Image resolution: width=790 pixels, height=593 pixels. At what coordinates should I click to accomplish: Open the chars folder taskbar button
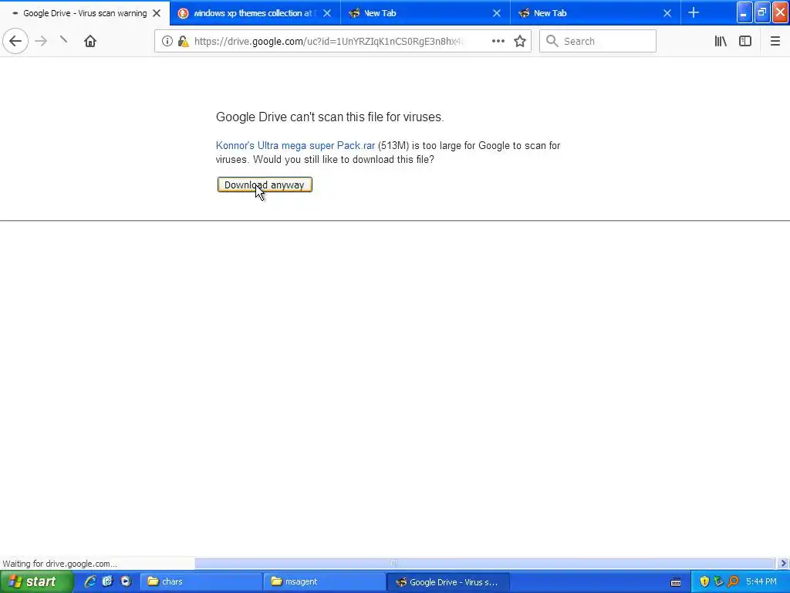pos(201,581)
